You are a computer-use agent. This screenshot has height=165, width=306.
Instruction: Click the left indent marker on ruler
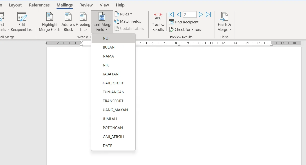tap(81, 46)
